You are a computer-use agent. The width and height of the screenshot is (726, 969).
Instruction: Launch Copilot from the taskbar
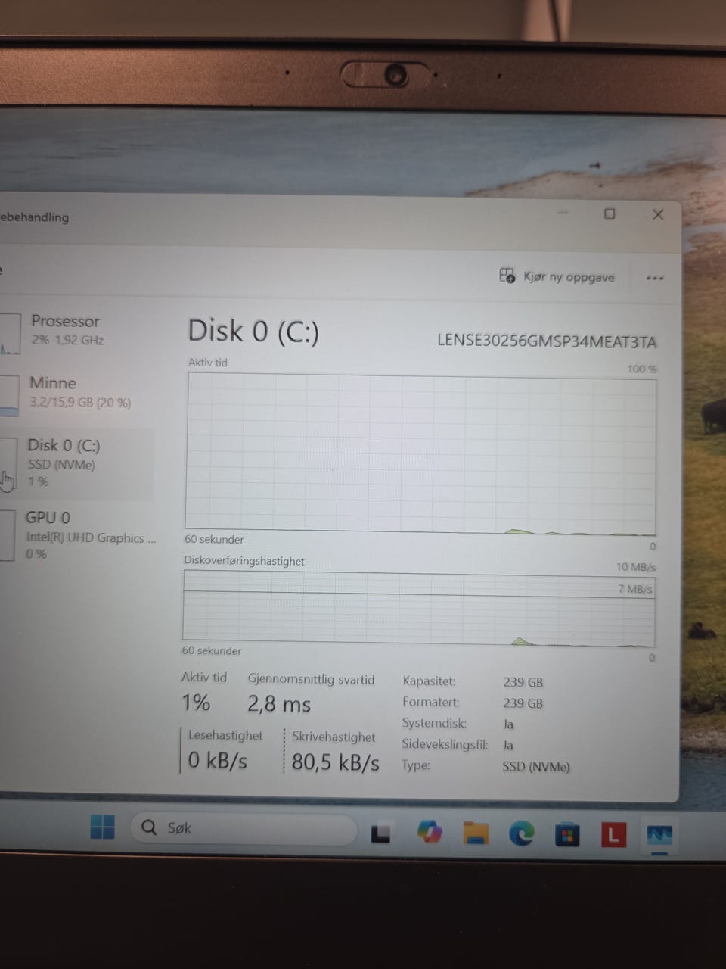[x=430, y=833]
